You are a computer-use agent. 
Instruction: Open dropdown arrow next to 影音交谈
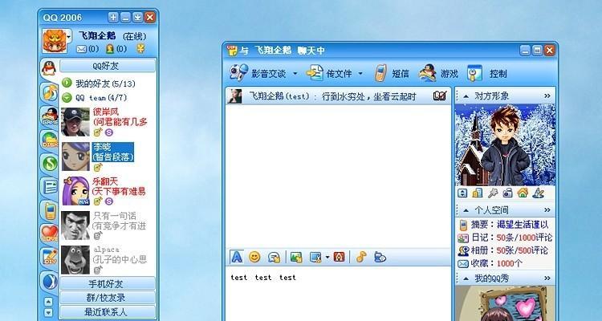(x=295, y=73)
